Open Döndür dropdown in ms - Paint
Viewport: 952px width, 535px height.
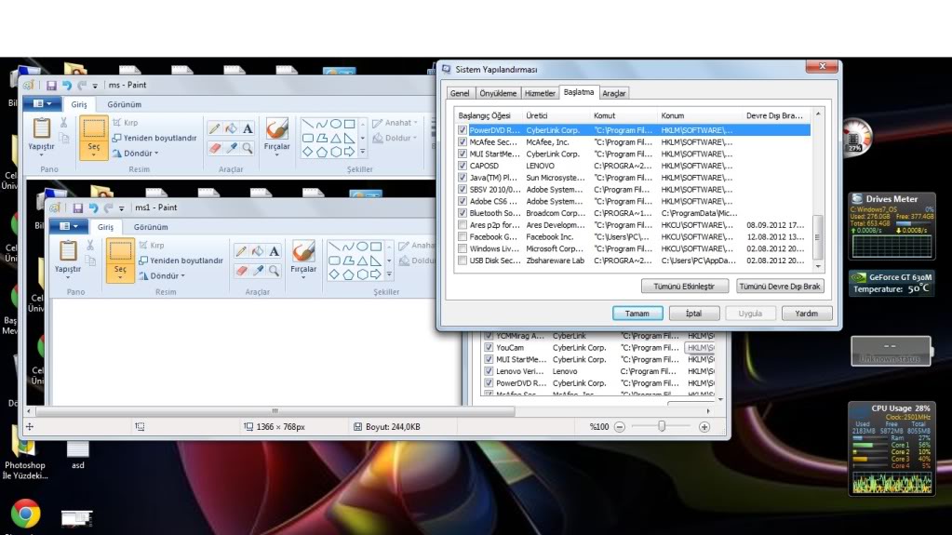tap(136, 153)
